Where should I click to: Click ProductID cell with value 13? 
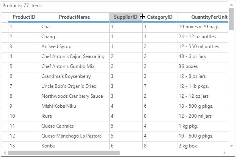coord(24,145)
